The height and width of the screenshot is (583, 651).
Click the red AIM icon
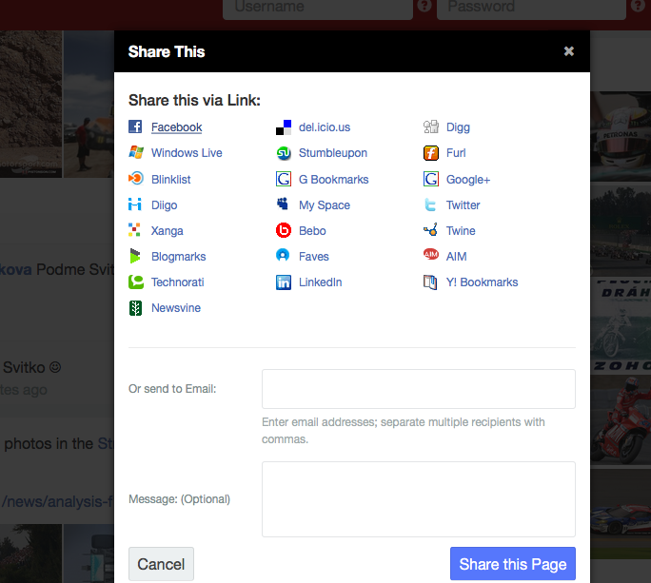tap(431, 254)
